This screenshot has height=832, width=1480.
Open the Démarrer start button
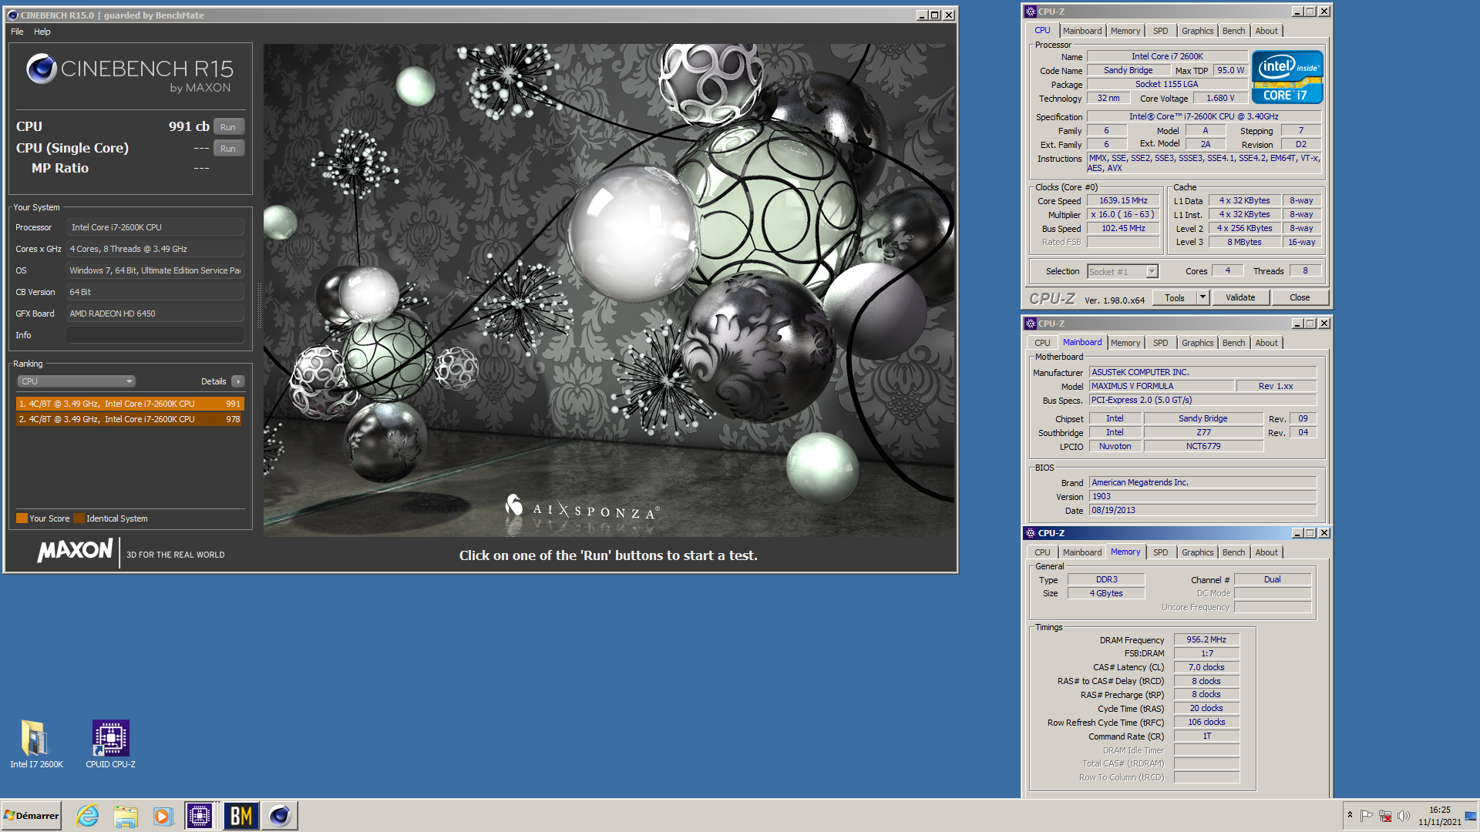point(32,816)
